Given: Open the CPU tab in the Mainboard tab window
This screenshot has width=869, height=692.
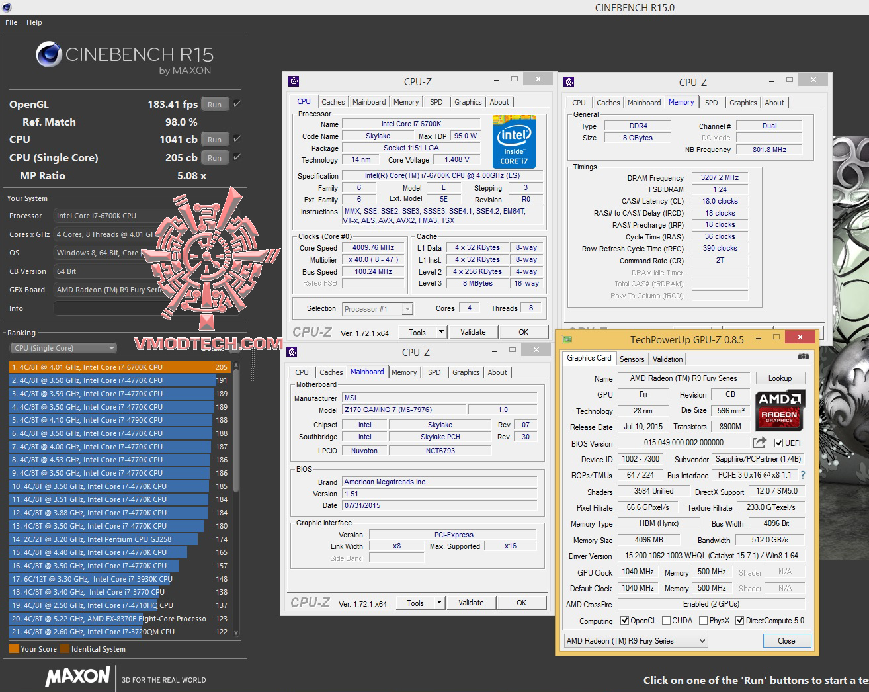Looking at the screenshot, I should (x=302, y=372).
